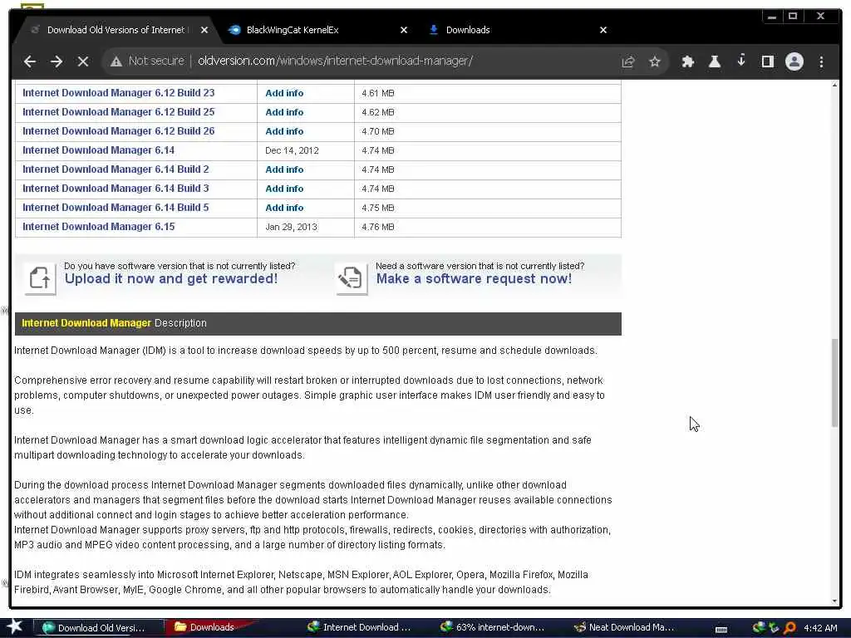Go back using the browser back arrow
851x638 pixels.
pyautogui.click(x=30, y=61)
